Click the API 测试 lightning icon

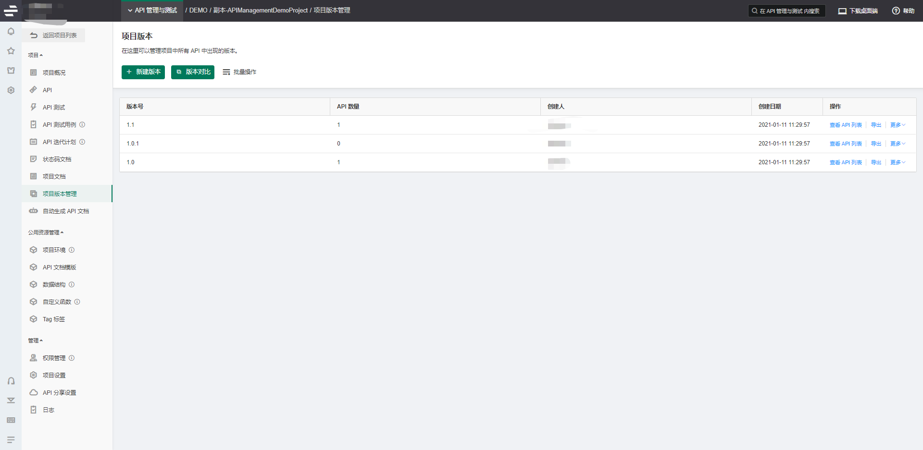(x=33, y=107)
